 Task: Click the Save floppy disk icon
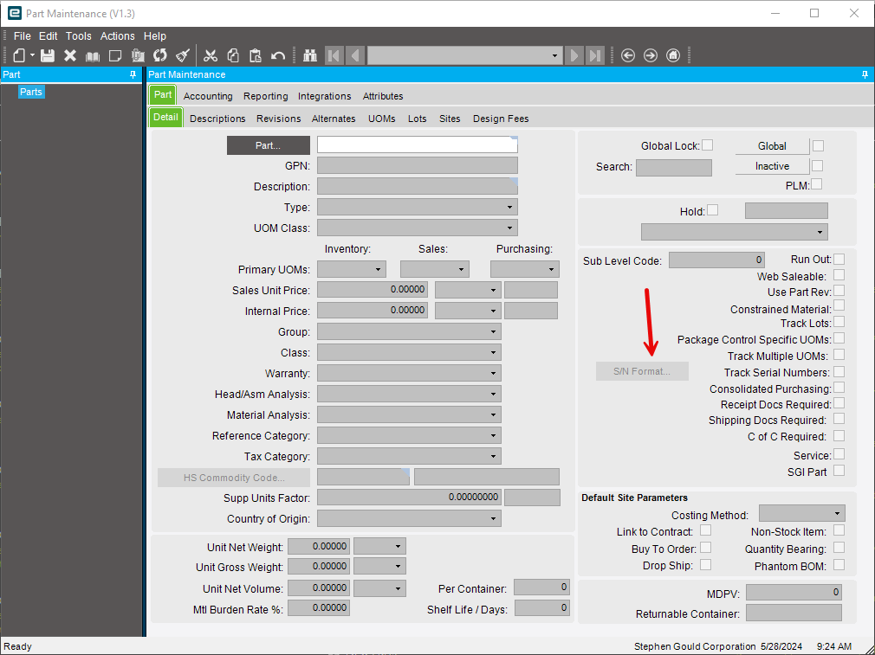pos(48,55)
